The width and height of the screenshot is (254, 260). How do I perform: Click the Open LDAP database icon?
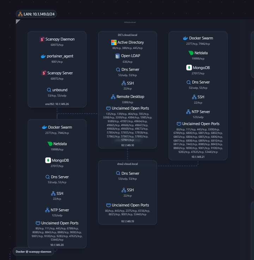click(x=117, y=56)
